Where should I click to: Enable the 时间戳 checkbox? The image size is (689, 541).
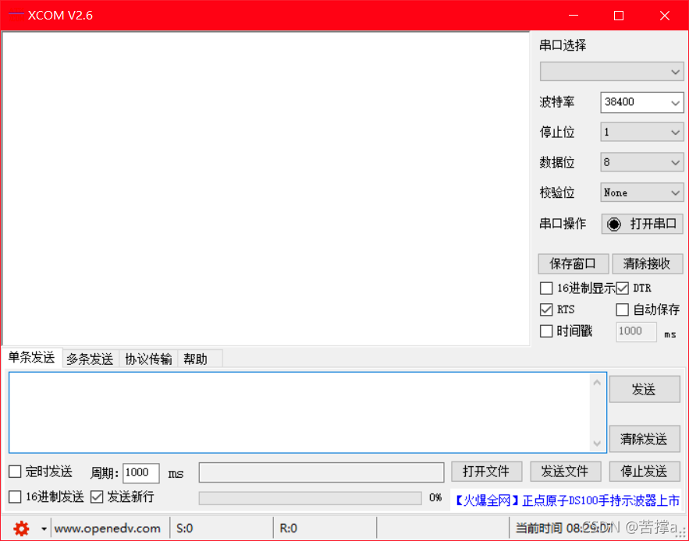pyautogui.click(x=546, y=331)
